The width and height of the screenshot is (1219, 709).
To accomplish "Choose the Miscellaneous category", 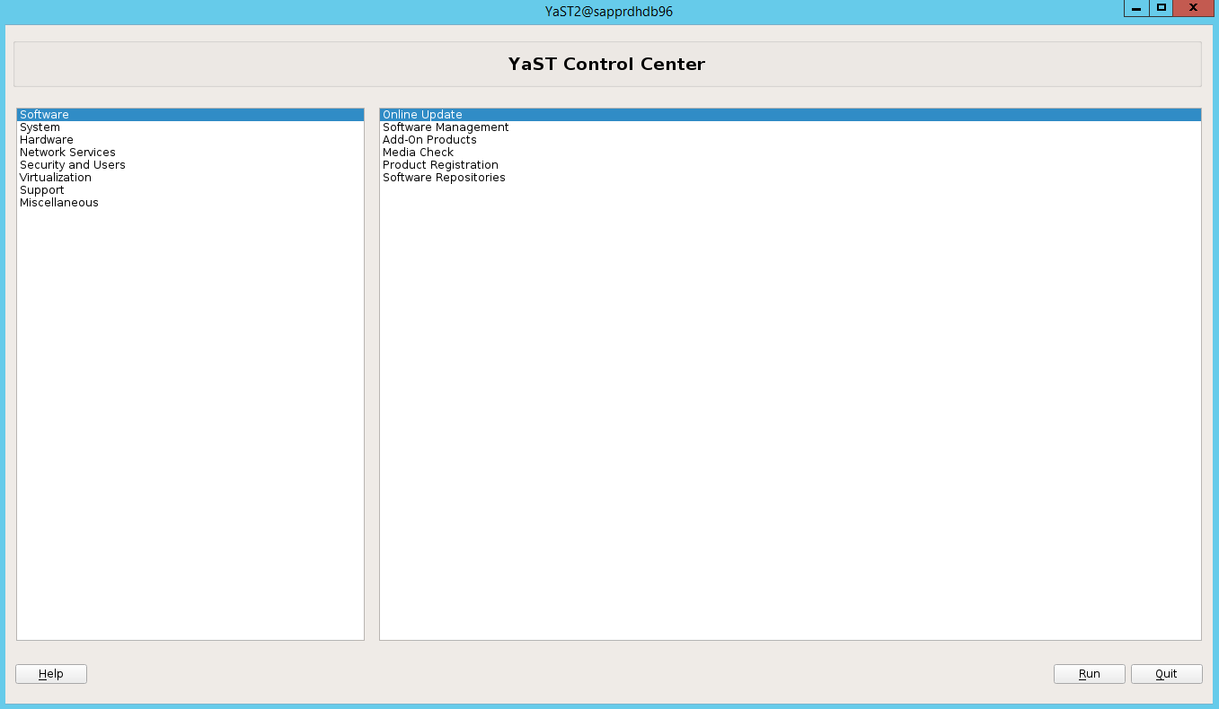I will 190,203.
